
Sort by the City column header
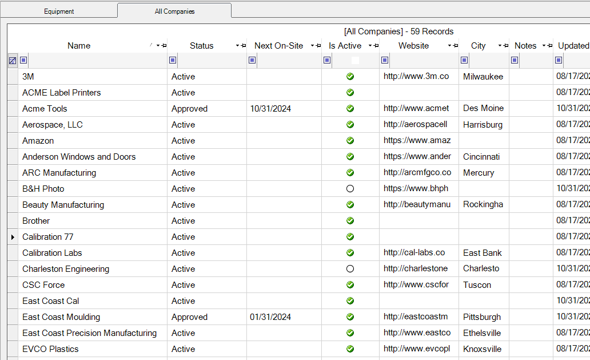click(479, 46)
